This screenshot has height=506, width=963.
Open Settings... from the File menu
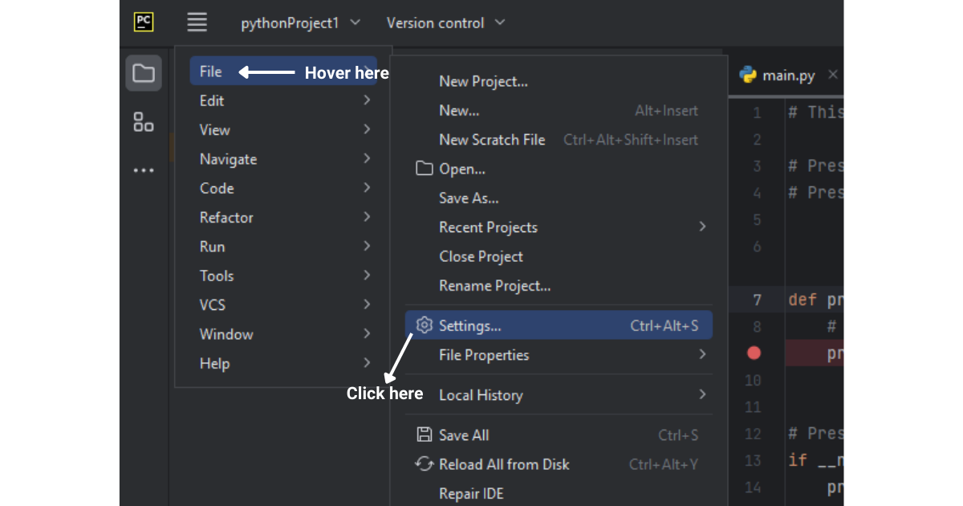[x=559, y=325]
